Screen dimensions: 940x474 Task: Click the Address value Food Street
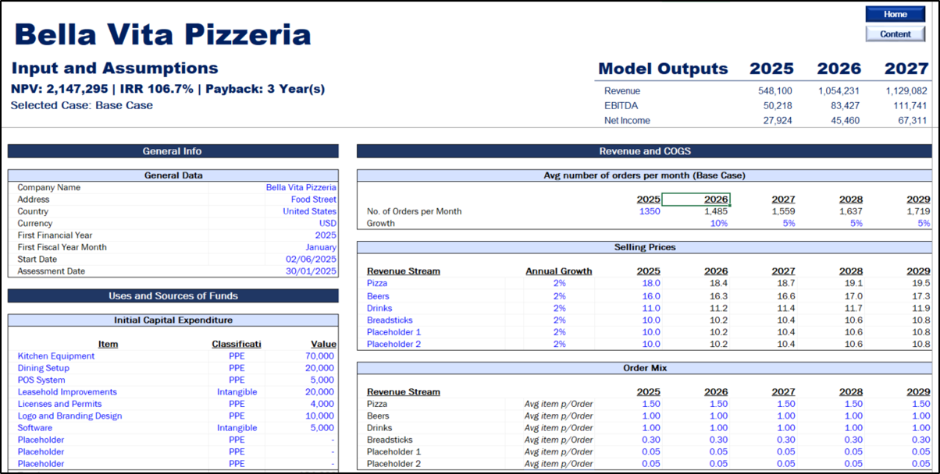click(313, 200)
